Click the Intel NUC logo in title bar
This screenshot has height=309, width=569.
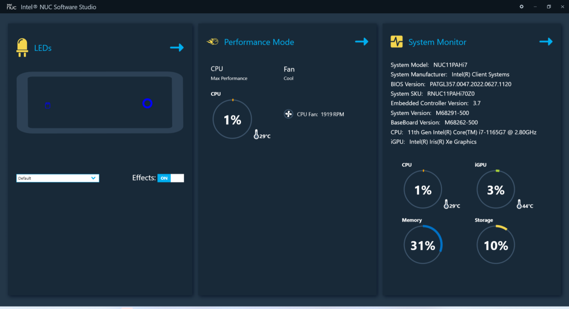(11, 7)
